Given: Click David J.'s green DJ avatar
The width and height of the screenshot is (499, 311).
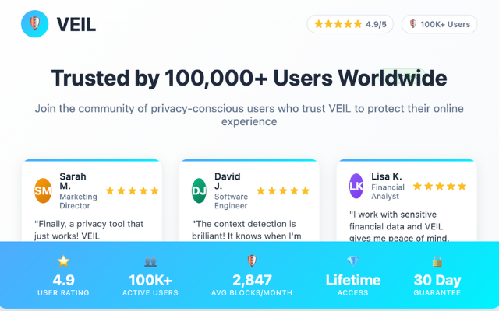Looking at the screenshot, I should coord(200,190).
